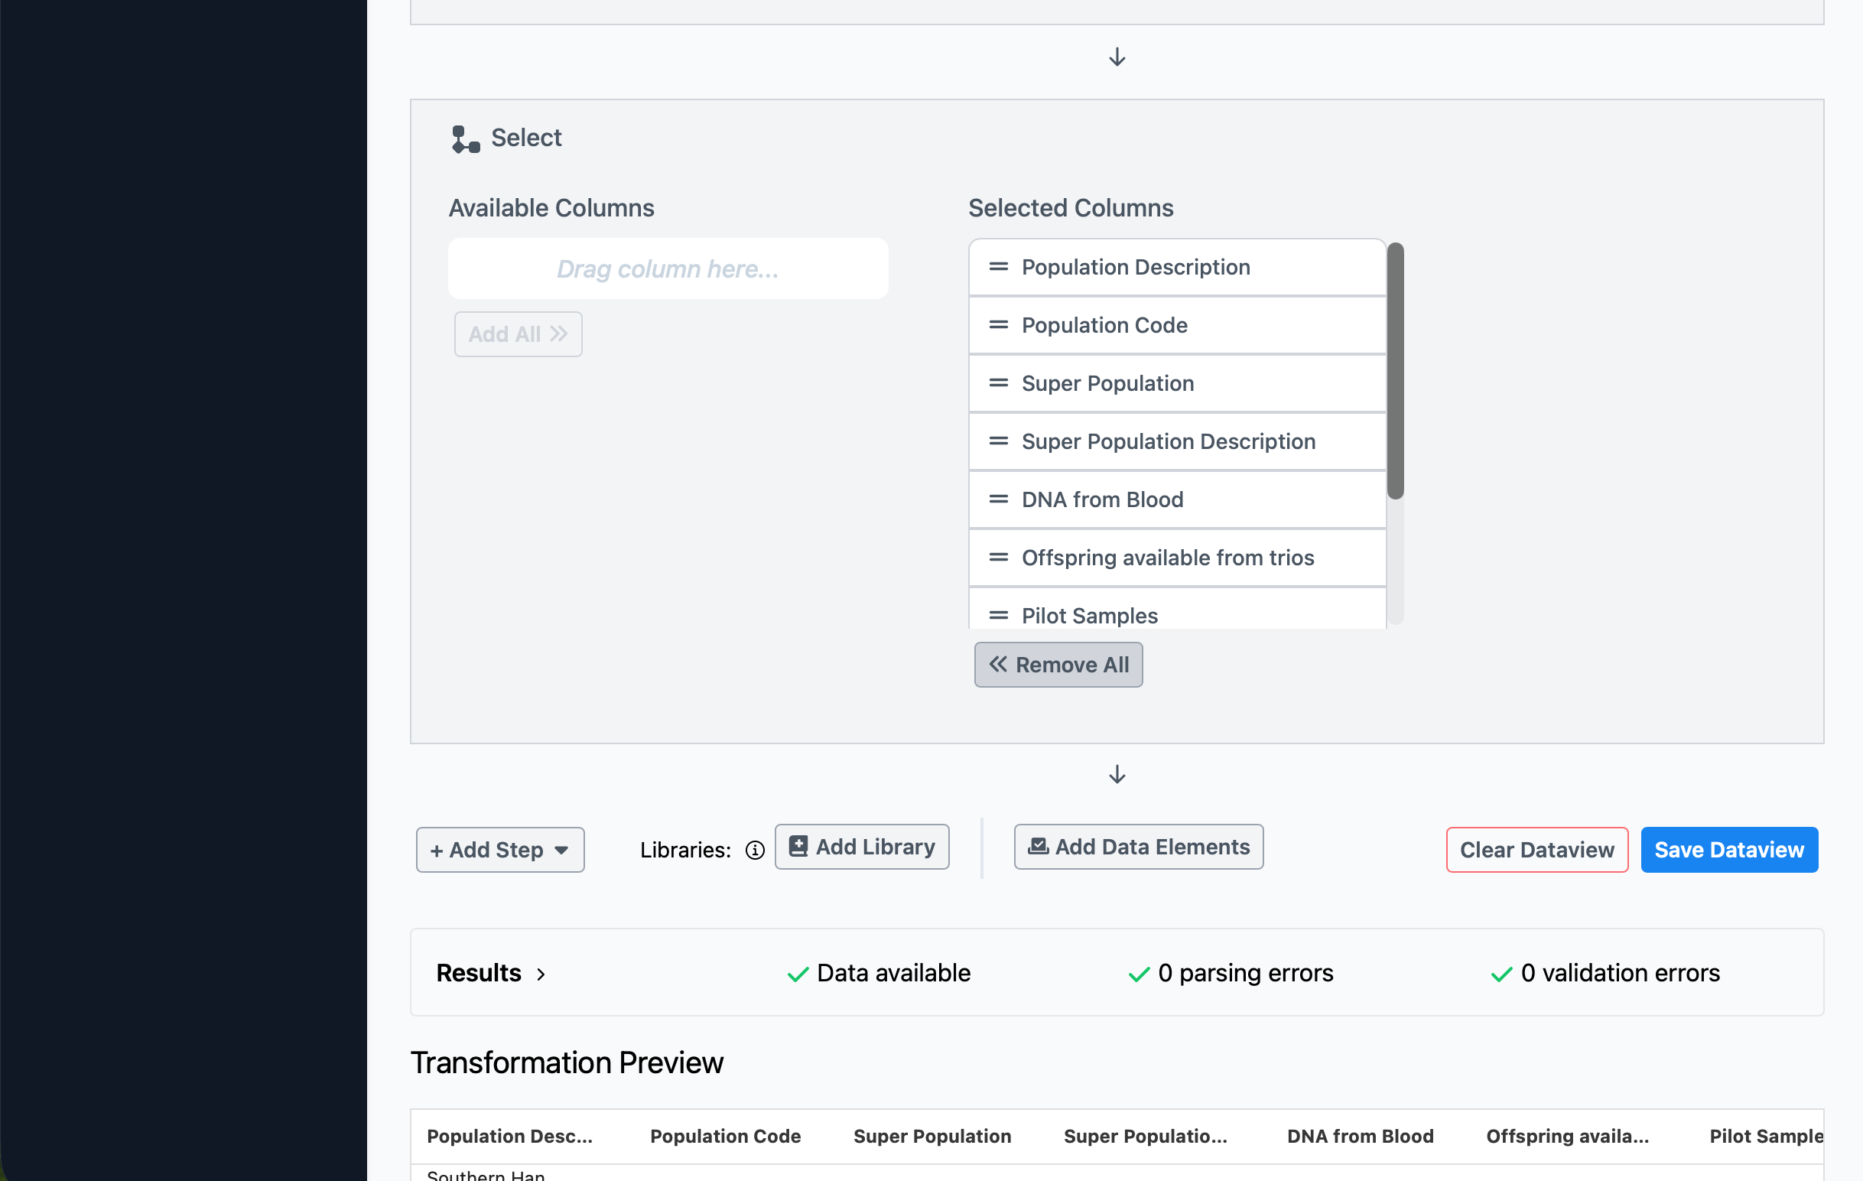Save the dataview
The width and height of the screenshot is (1863, 1181).
click(1728, 850)
